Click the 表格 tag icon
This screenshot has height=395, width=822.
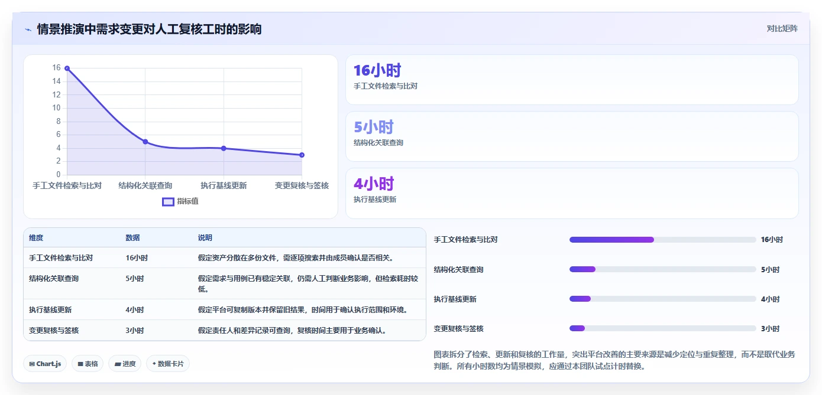[80, 364]
